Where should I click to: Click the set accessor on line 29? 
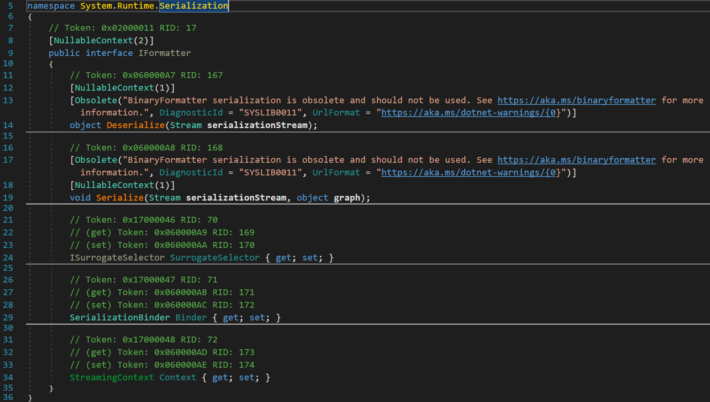tap(257, 318)
